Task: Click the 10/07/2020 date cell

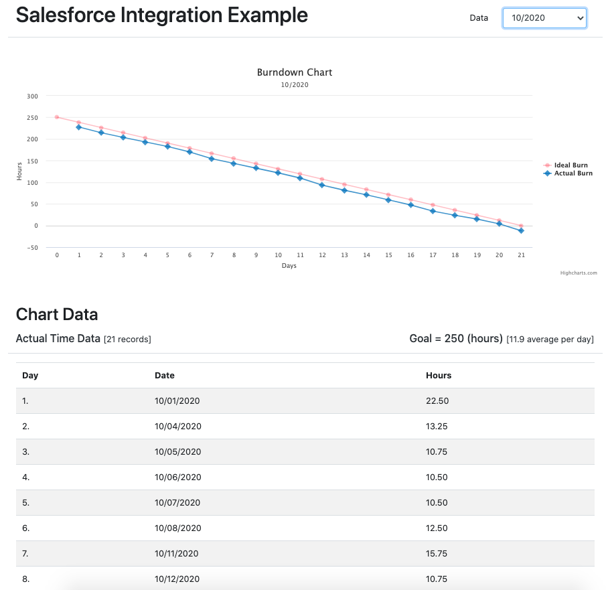Action: coord(177,503)
